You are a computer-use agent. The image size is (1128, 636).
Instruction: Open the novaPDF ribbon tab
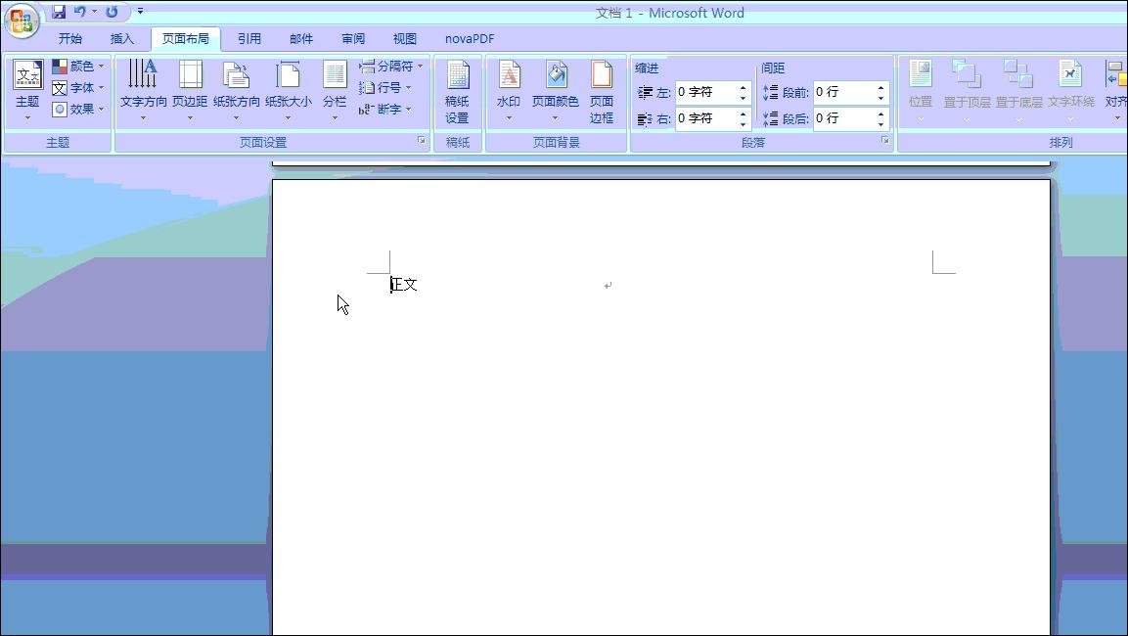pos(470,38)
